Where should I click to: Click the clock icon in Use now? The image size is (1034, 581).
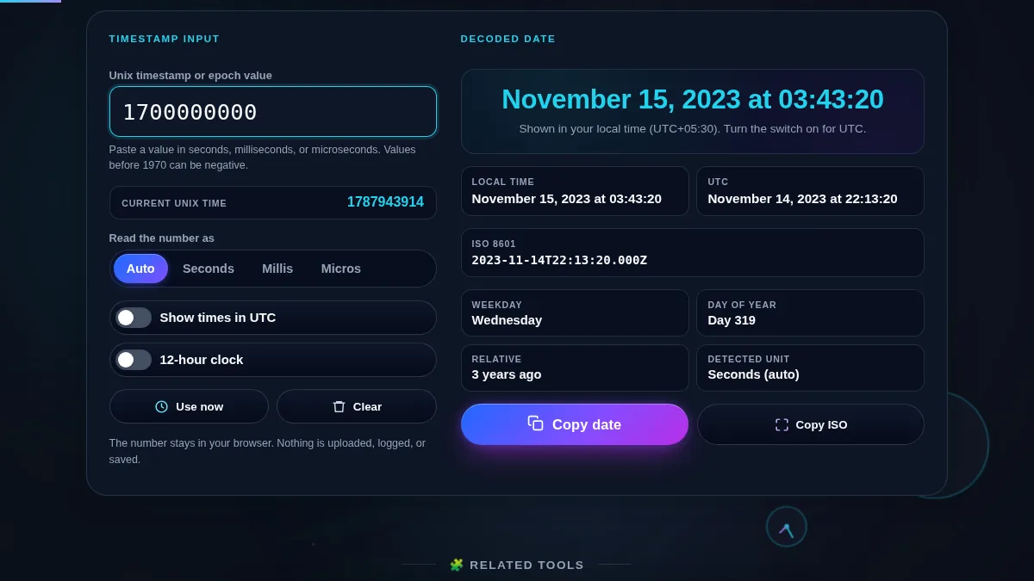pyautogui.click(x=161, y=406)
